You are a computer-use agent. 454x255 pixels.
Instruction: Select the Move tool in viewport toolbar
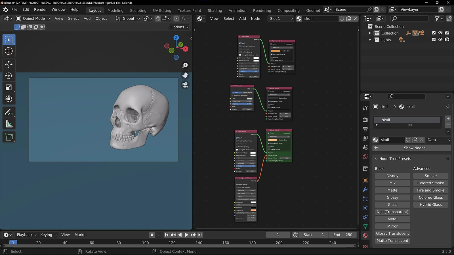pos(9,64)
